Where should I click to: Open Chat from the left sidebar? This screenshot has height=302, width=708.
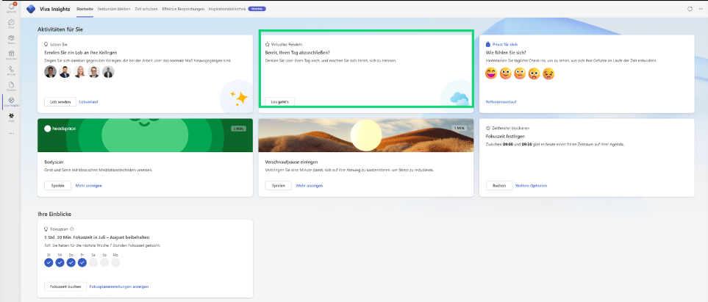tap(11, 24)
